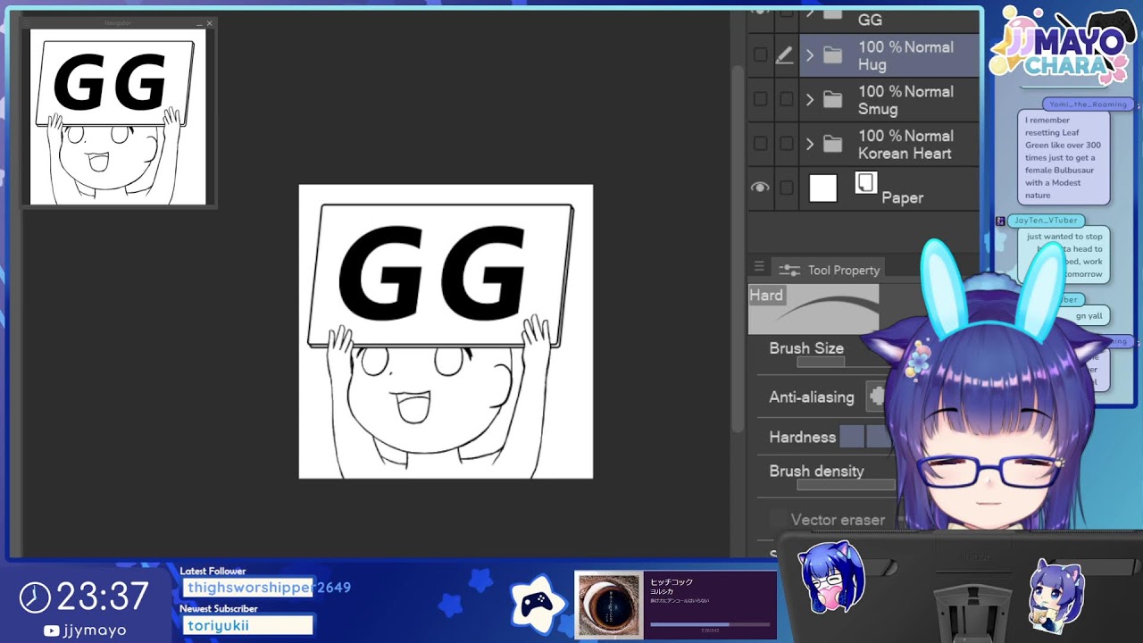Select the Hug layer by its name
Screen dimensions: 1143x643
pyautogui.click(x=872, y=65)
